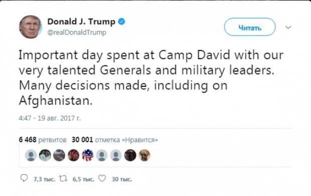Open the Donald J. Trump name link
311x196 pixels.
[x=81, y=22]
